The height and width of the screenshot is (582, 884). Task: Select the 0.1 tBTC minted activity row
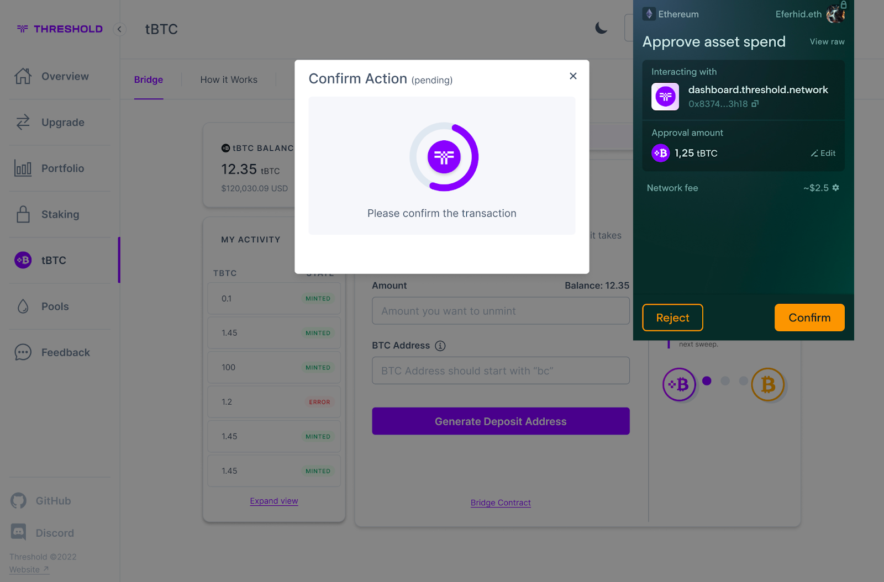tap(274, 299)
